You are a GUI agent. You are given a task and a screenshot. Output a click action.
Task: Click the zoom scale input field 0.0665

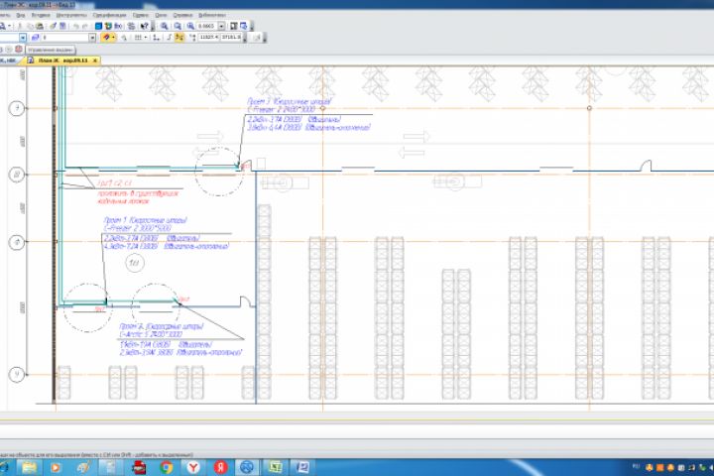[207, 26]
